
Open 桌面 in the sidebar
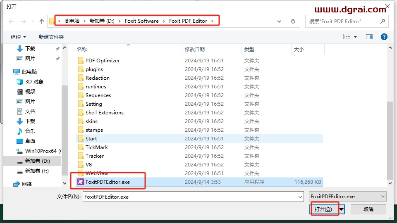pos(30,141)
